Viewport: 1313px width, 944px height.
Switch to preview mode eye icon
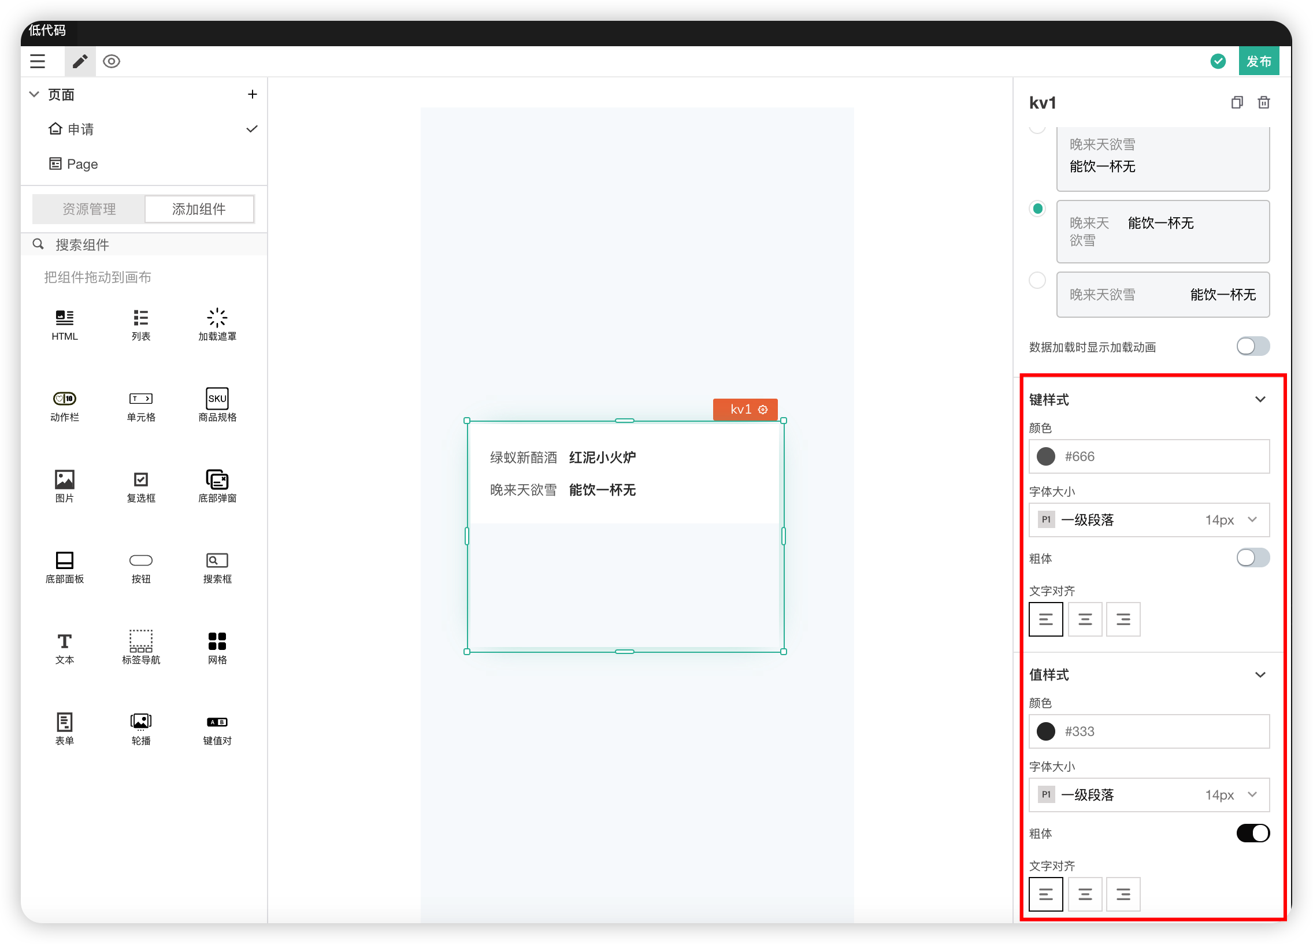(111, 61)
